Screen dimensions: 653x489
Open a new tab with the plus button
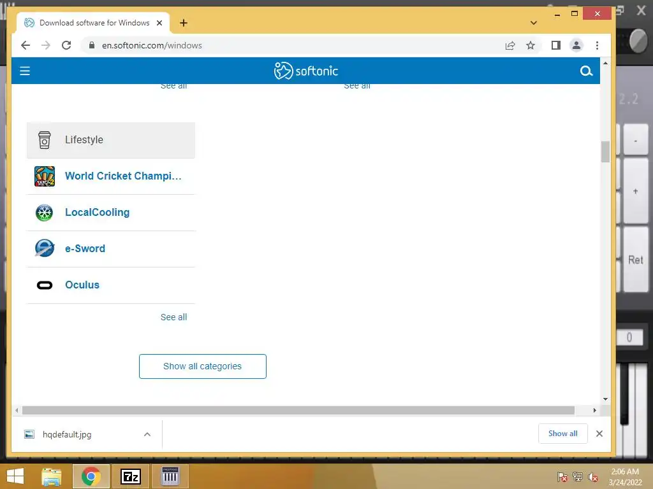184,23
